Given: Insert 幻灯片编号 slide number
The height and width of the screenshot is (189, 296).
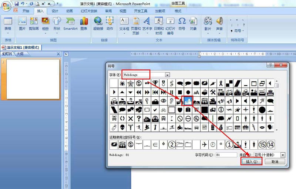Looking at the screenshot, I should point(170,26).
